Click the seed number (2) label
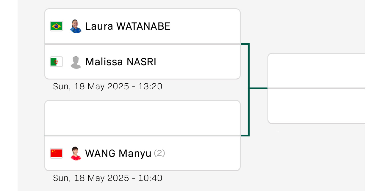Screen dimensions: 382x191 pos(159,153)
